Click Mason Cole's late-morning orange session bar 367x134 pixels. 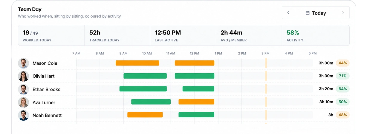(195, 63)
